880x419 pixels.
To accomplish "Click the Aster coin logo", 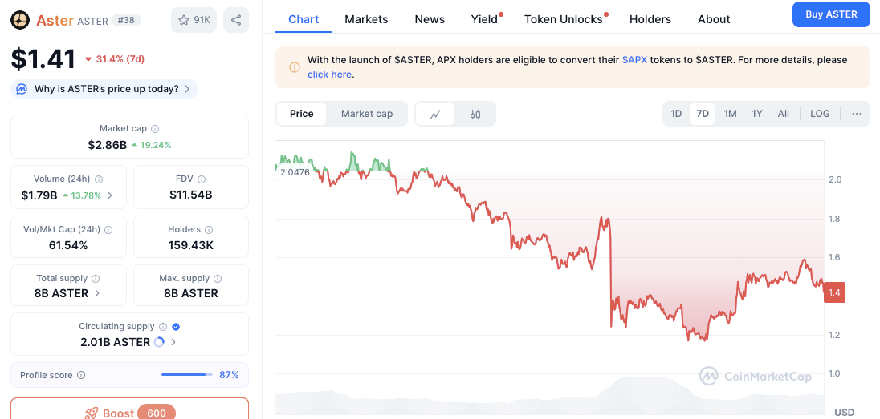I will pyautogui.click(x=20, y=21).
